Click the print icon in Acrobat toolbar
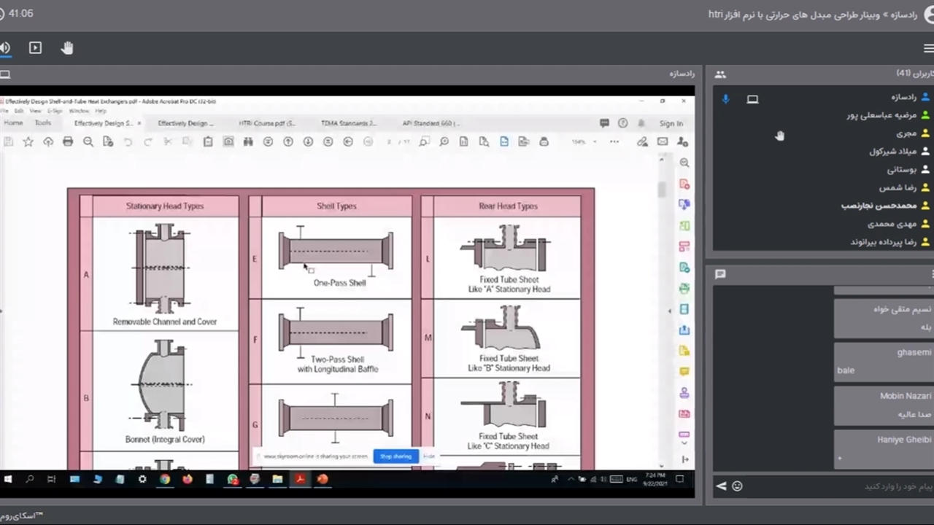The width and height of the screenshot is (934, 525). [68, 142]
